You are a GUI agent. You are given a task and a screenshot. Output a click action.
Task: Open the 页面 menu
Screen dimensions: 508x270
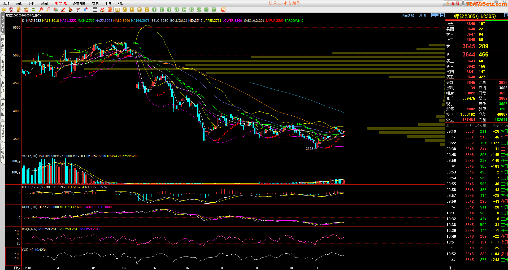coord(19,3)
